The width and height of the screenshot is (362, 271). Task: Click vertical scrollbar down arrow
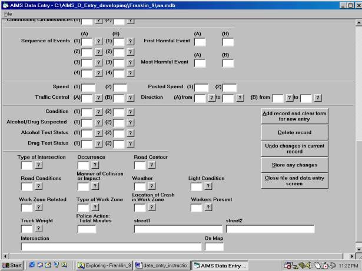click(x=359, y=250)
